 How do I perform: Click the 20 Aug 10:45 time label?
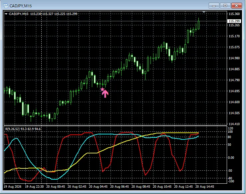pos(162,187)
